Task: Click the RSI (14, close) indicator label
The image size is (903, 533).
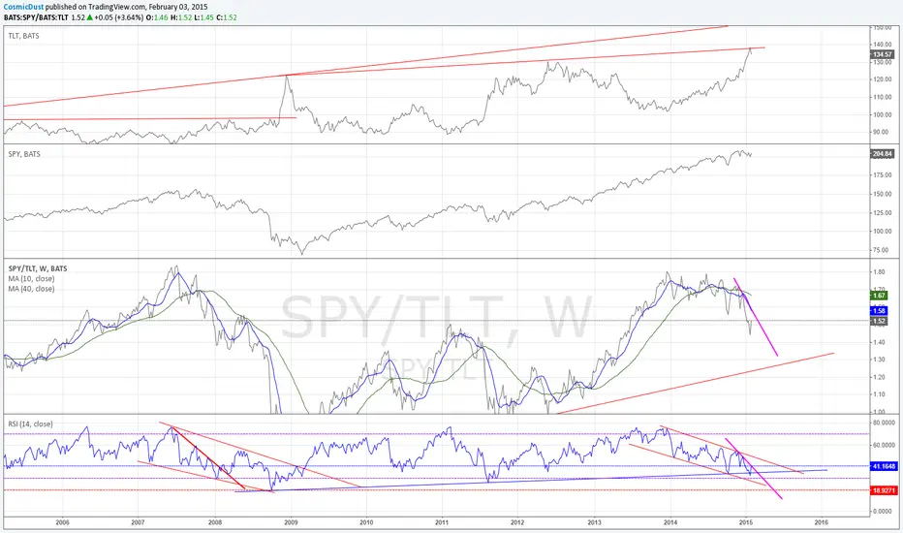Action: click(x=31, y=424)
